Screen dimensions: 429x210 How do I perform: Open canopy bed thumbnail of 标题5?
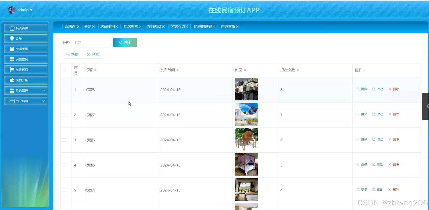pyautogui.click(x=246, y=164)
